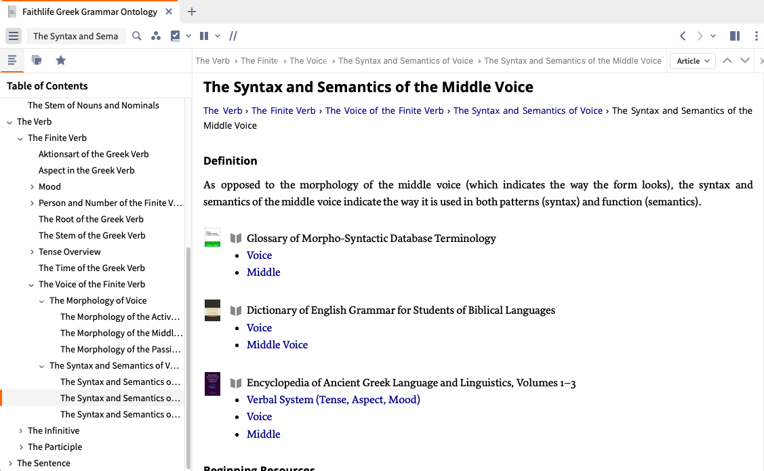Open the kebab menu on the far right
764x471 pixels.
756,35
